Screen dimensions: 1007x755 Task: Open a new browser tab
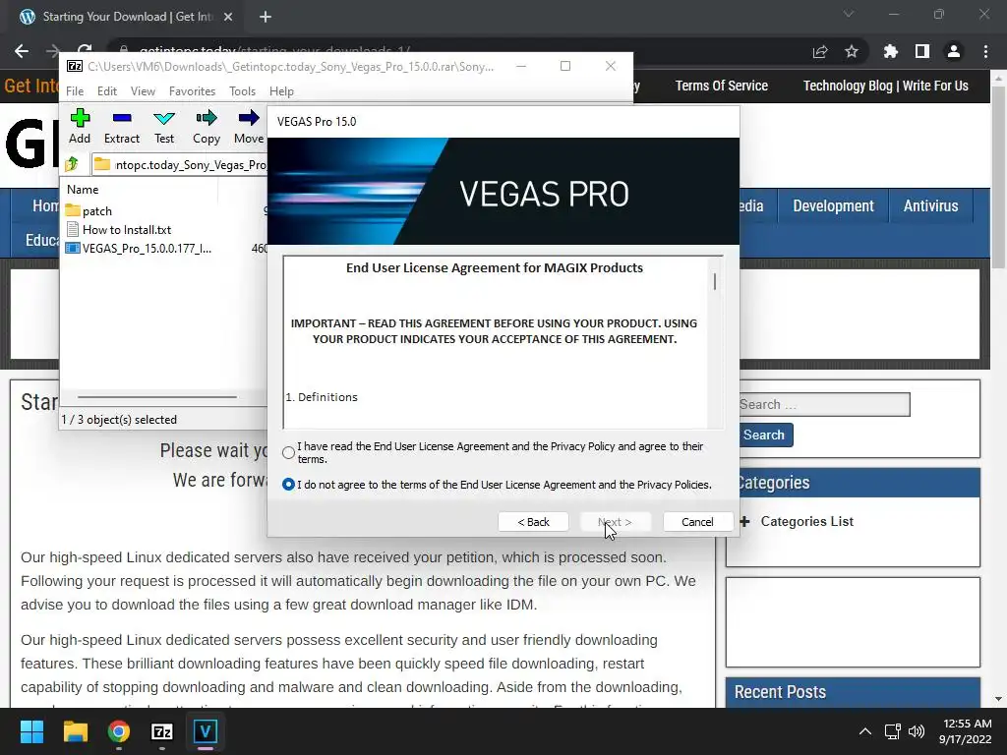point(266,17)
